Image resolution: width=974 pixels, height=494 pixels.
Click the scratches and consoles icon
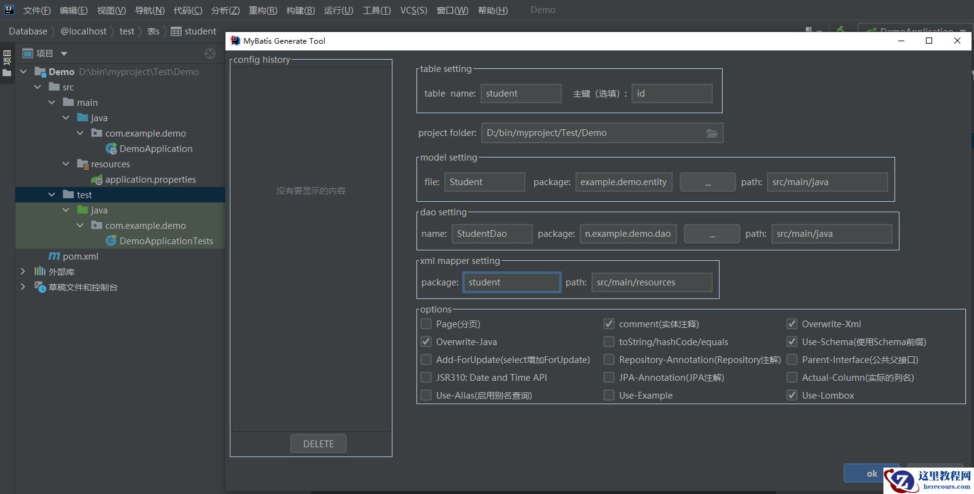point(40,287)
